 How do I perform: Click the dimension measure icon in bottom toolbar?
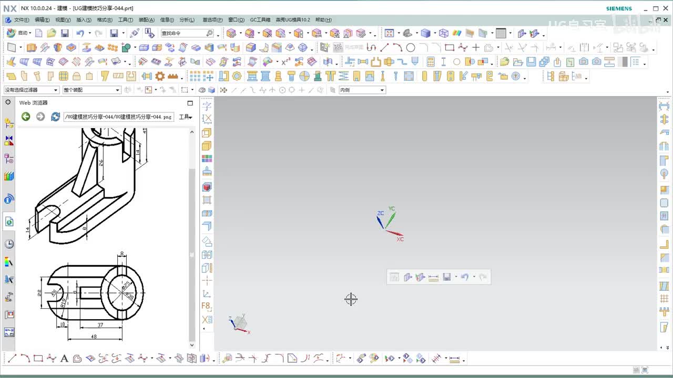coord(454,359)
